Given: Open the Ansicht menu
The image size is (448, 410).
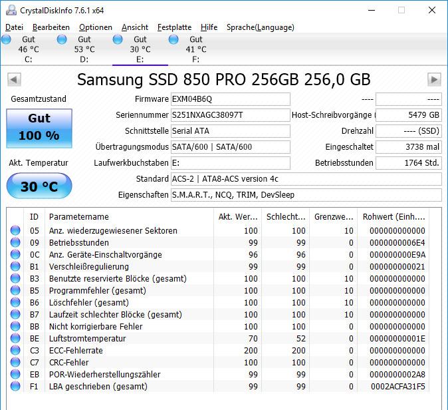Looking at the screenshot, I should [x=135, y=27].
